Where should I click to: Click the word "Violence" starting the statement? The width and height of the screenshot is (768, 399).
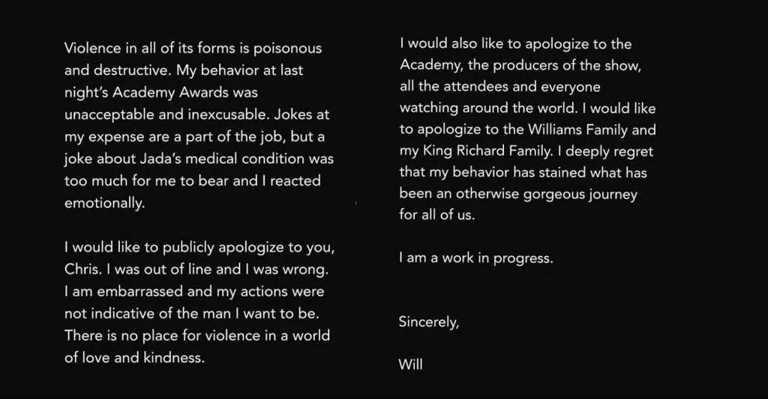(x=92, y=48)
